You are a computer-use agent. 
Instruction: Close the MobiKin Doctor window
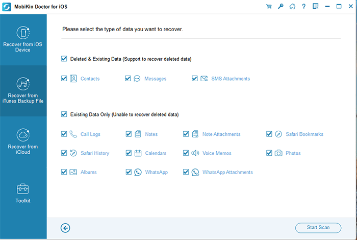pyautogui.click(x=351, y=6)
